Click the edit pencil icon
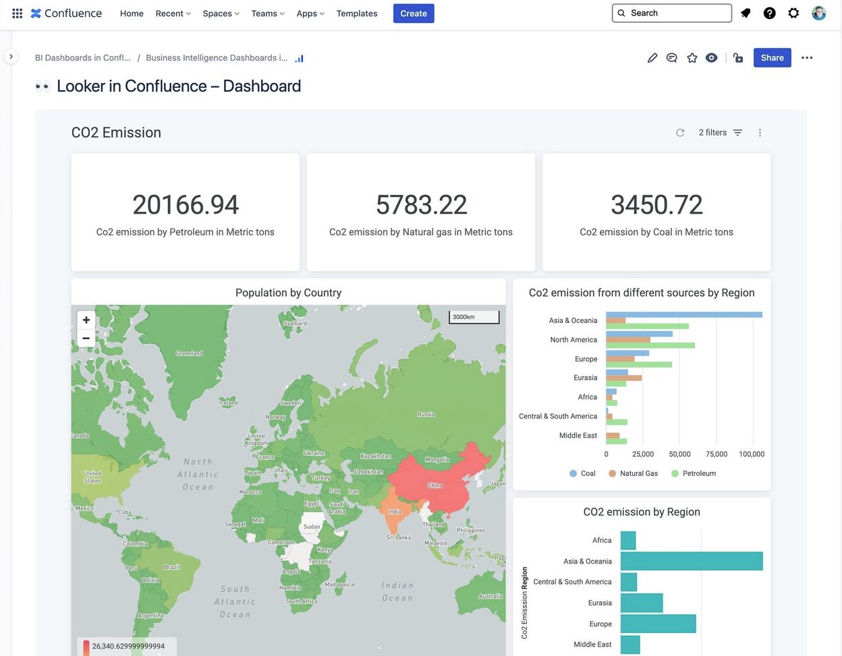 tap(652, 58)
